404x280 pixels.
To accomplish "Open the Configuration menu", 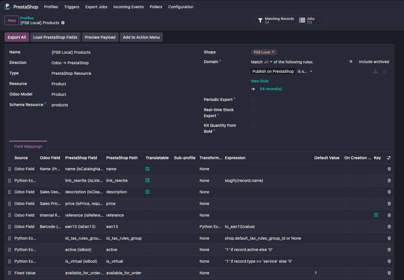I will click(181, 7).
